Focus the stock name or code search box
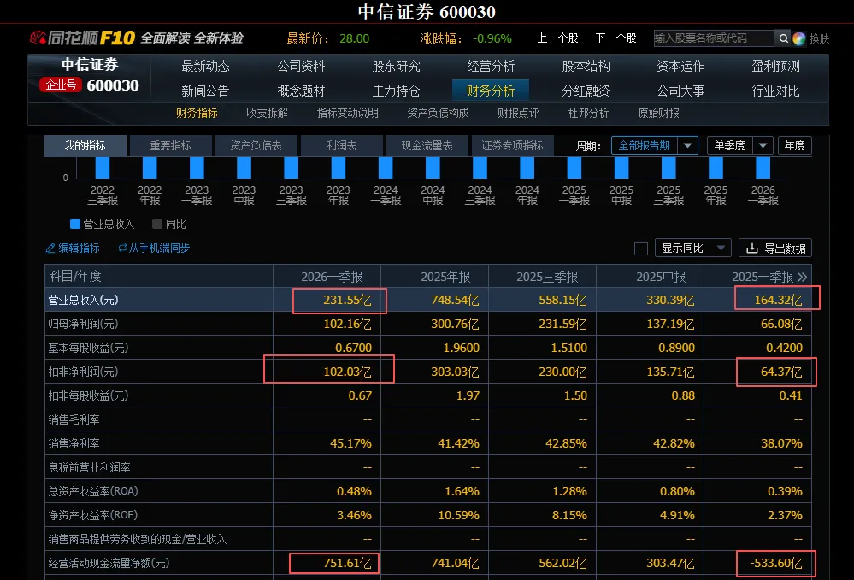 pyautogui.click(x=714, y=38)
